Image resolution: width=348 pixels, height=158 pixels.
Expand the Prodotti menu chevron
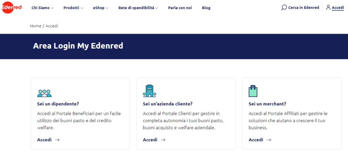pos(82,8)
